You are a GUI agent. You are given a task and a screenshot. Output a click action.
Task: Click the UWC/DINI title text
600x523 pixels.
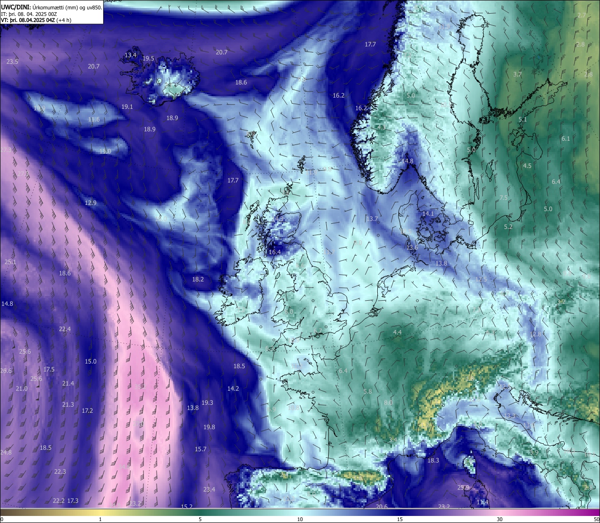15,7
